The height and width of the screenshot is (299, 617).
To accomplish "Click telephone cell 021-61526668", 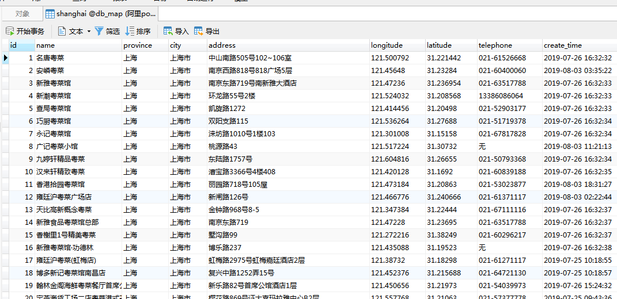I will point(510,58).
